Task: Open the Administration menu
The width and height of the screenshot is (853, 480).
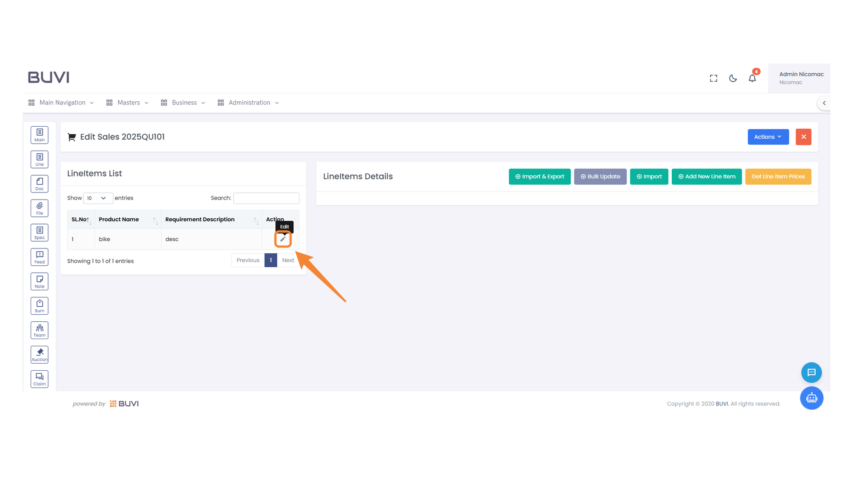Action: 249,103
